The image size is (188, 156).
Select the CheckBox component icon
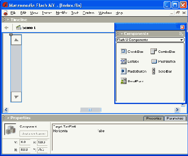pyautogui.click(x=123, y=51)
